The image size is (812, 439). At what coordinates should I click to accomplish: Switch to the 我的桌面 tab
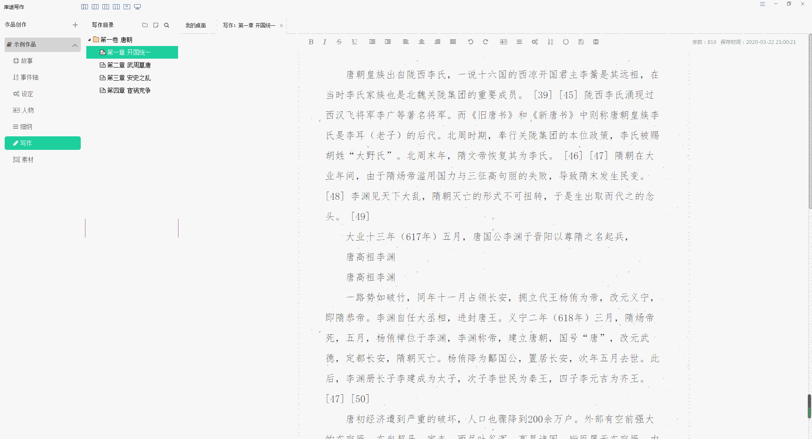(195, 25)
